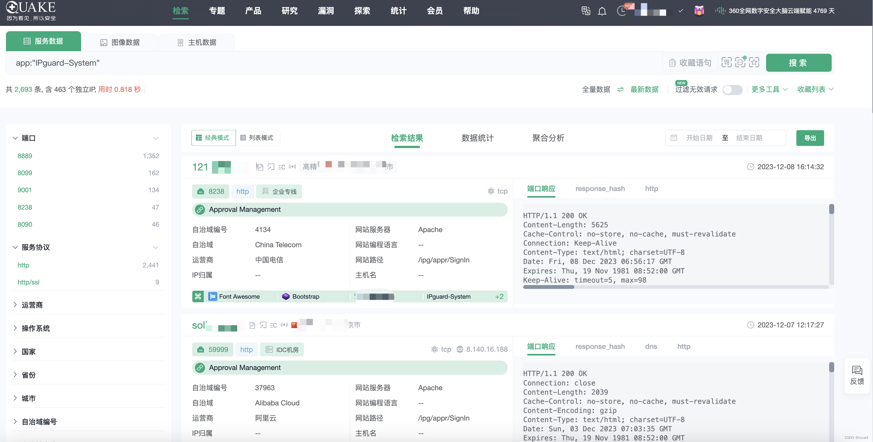Viewport: 873px width, 442px height.
Task: Click the 导出 export button
Action: point(810,138)
